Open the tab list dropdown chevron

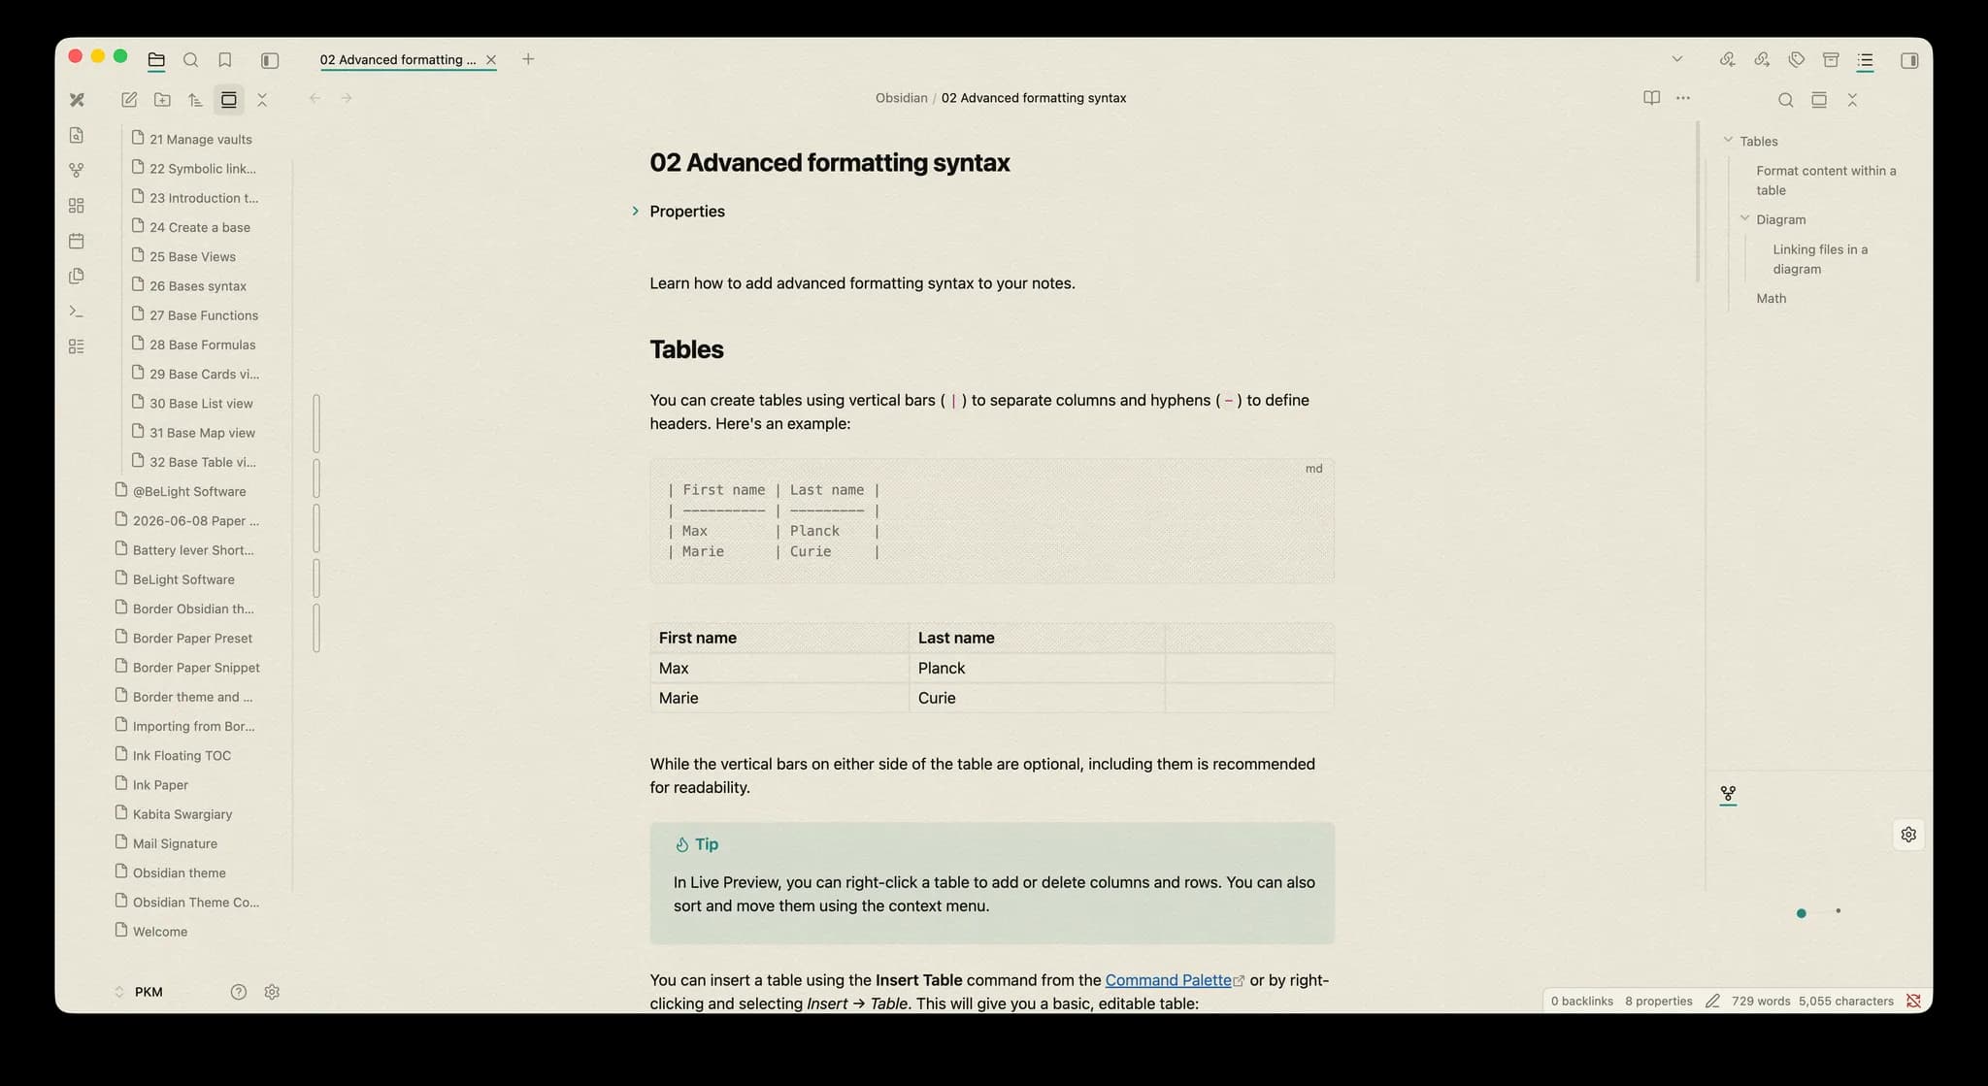(1676, 59)
